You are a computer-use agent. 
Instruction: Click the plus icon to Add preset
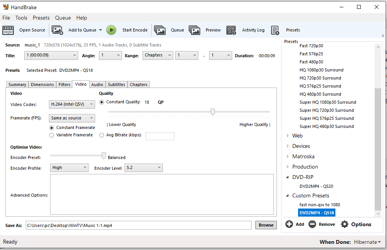289,224
